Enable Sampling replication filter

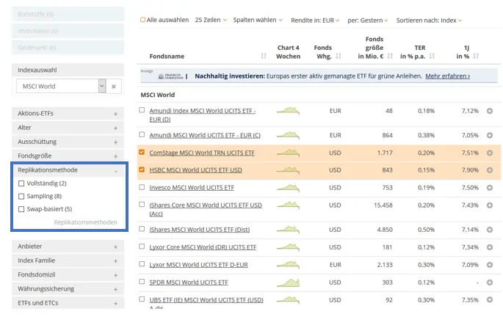[21, 196]
